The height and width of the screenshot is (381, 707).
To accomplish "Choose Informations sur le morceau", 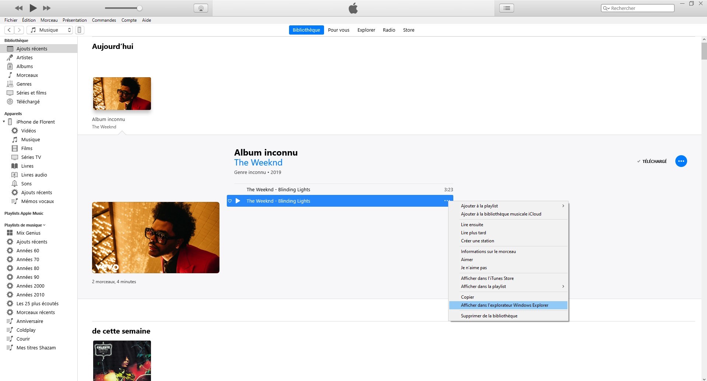I will (x=509, y=252).
